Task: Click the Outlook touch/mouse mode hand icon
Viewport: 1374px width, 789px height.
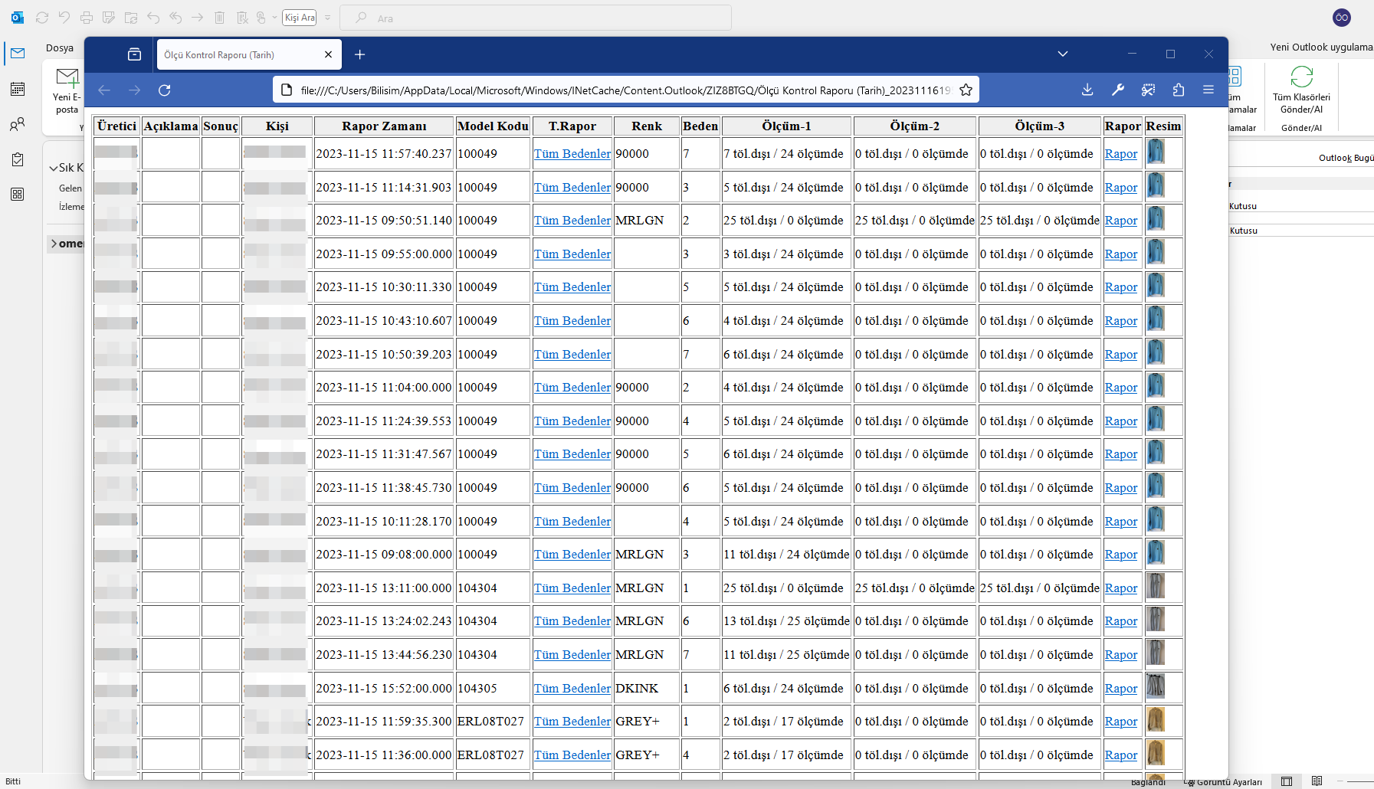Action: (261, 18)
